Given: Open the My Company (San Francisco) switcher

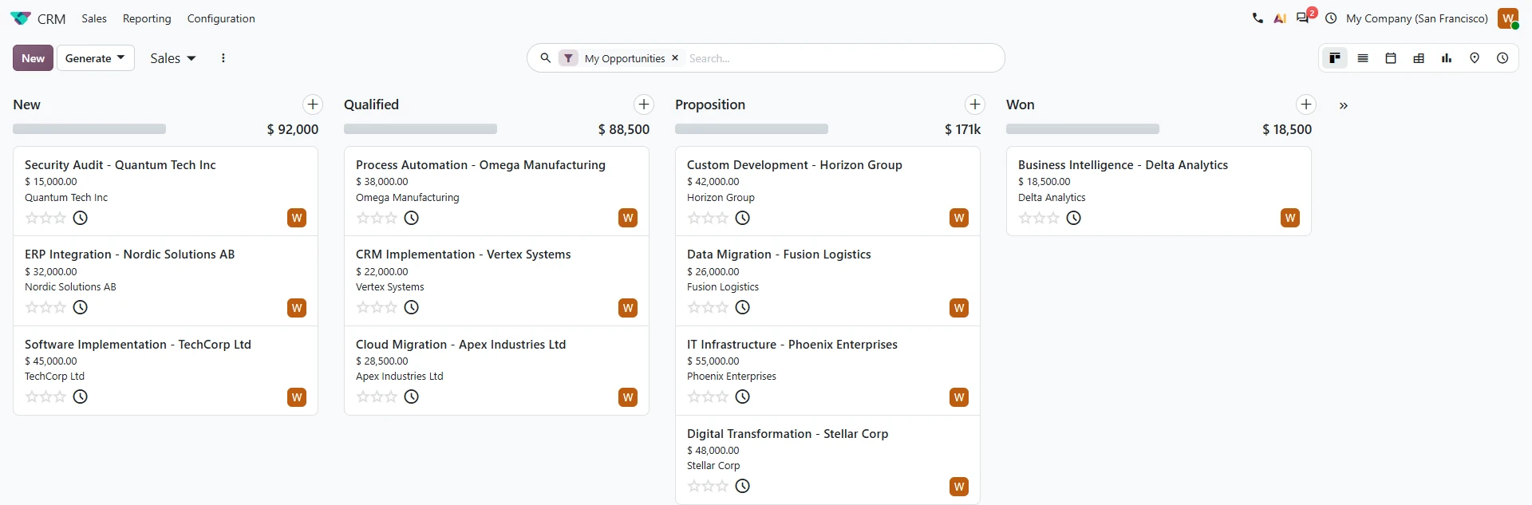Looking at the screenshot, I should pos(1416,18).
